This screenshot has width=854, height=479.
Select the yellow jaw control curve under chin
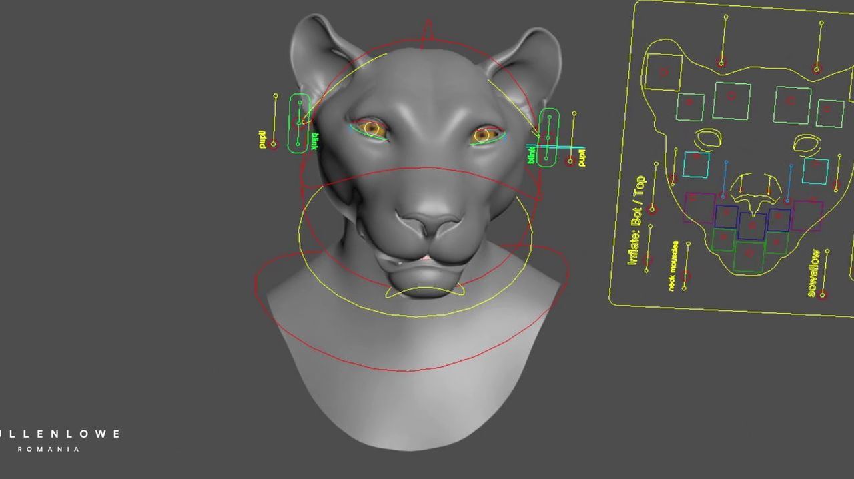pyautogui.click(x=425, y=292)
